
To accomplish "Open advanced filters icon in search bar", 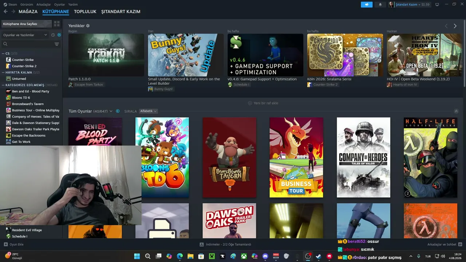I will tap(57, 44).
